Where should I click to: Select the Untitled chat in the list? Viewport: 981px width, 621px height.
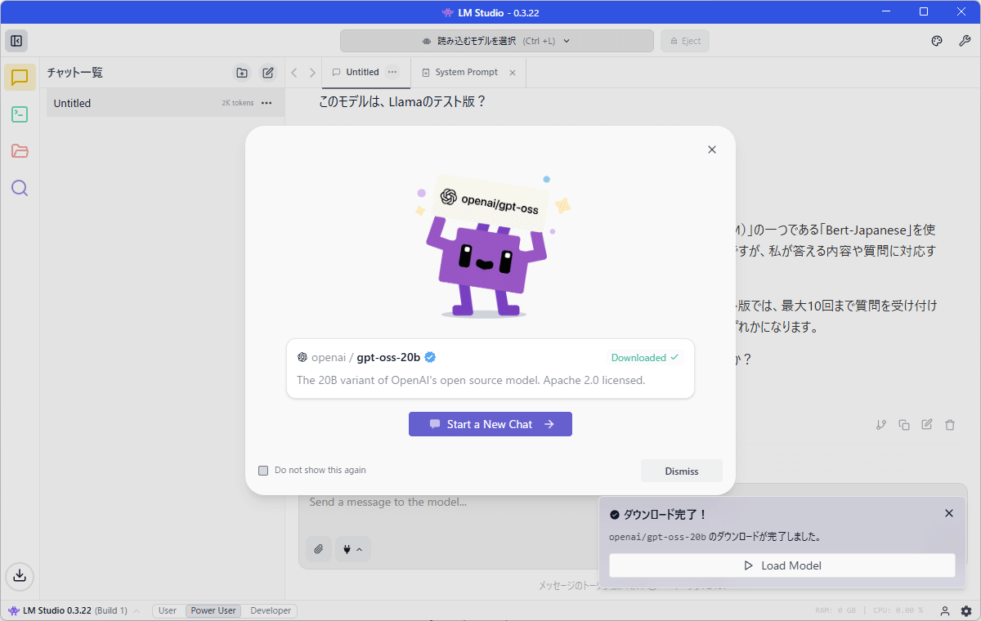(123, 102)
